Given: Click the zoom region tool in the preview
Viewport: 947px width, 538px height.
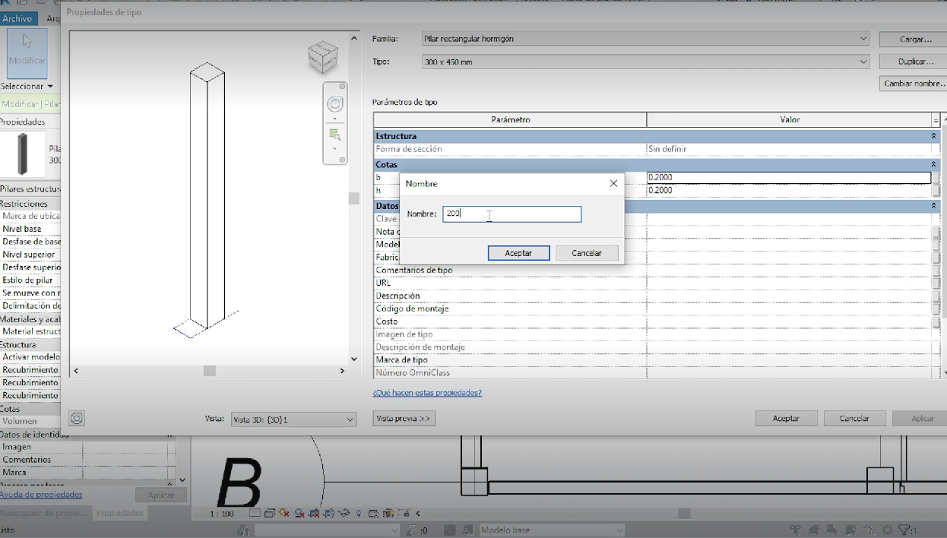Looking at the screenshot, I should (x=334, y=135).
